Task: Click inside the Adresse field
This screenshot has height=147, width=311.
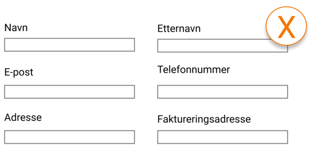Action: 69,137
